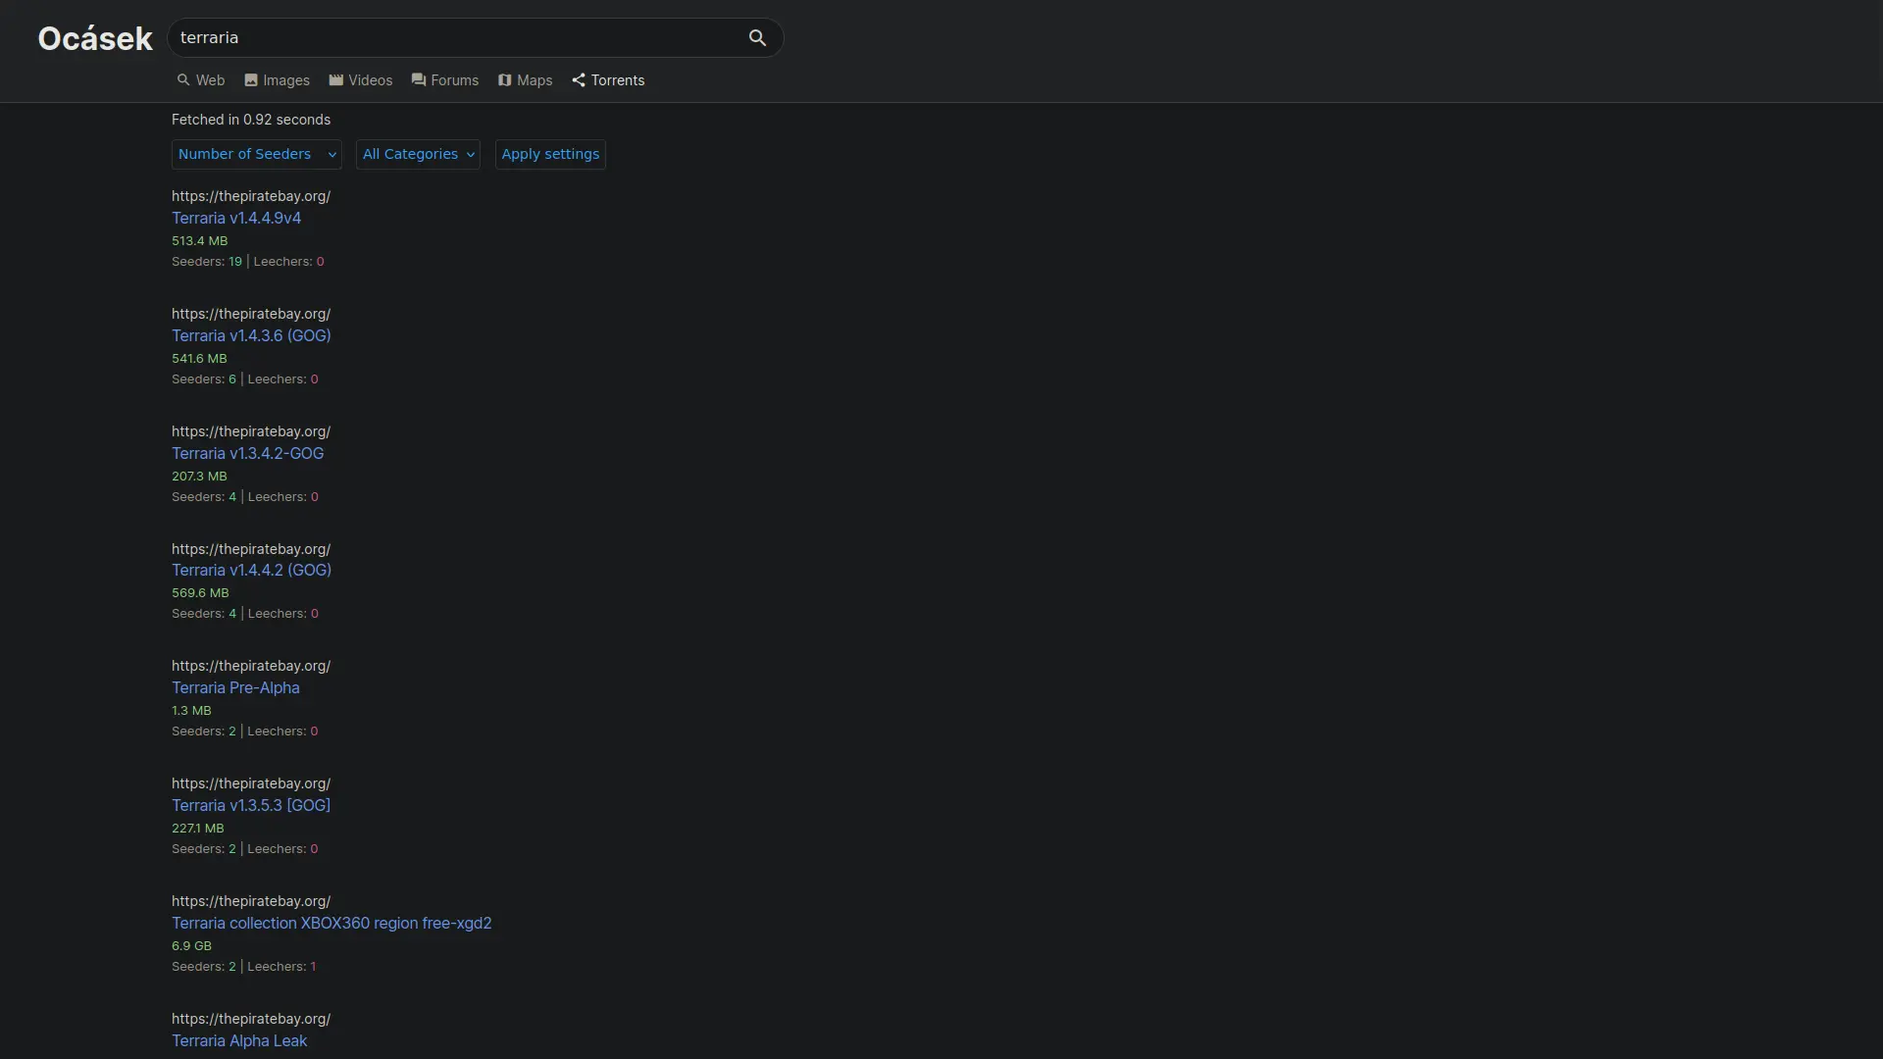
Task: Click the Seeders: 6 text
Action: click(x=204, y=378)
